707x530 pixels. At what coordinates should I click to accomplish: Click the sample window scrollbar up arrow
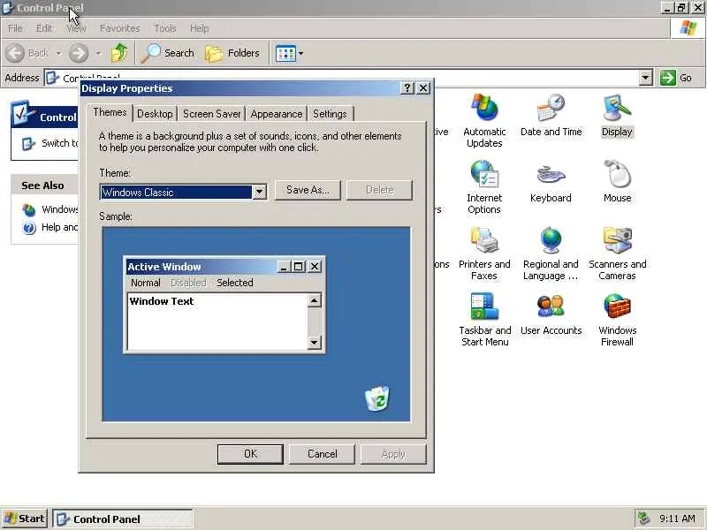(x=315, y=300)
